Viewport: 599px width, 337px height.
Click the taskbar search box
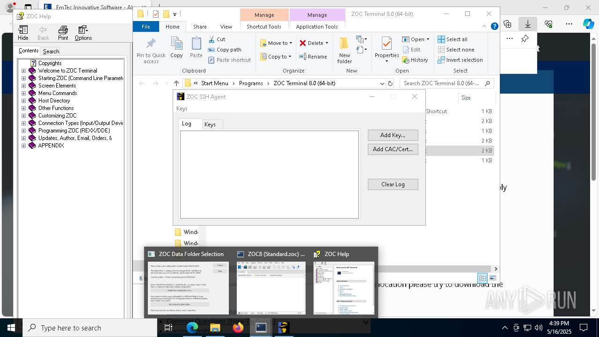click(x=90, y=328)
